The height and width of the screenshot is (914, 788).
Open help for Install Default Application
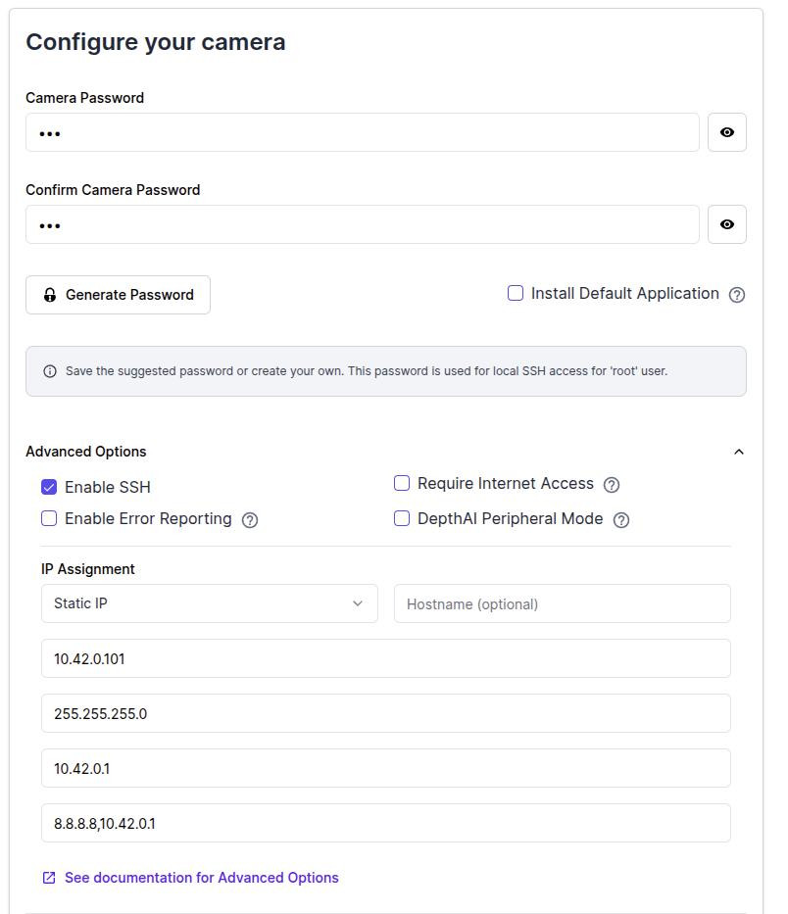click(x=737, y=295)
